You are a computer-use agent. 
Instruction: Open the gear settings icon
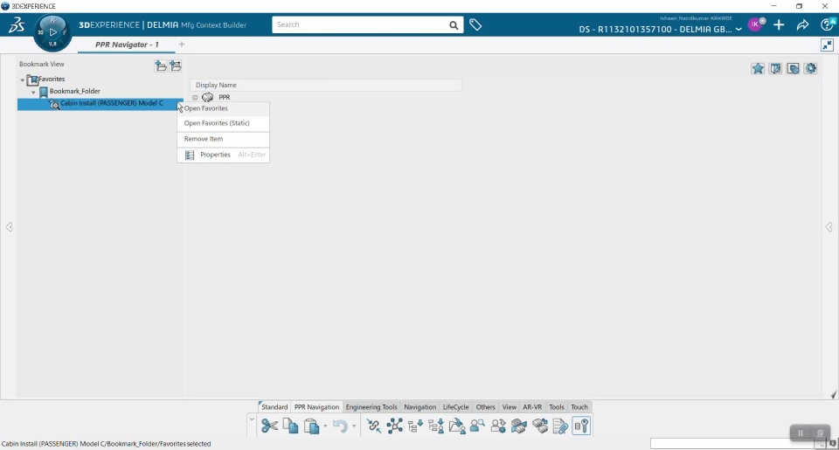tap(811, 68)
